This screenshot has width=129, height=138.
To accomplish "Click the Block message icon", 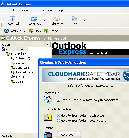I will [x=31, y=31].
